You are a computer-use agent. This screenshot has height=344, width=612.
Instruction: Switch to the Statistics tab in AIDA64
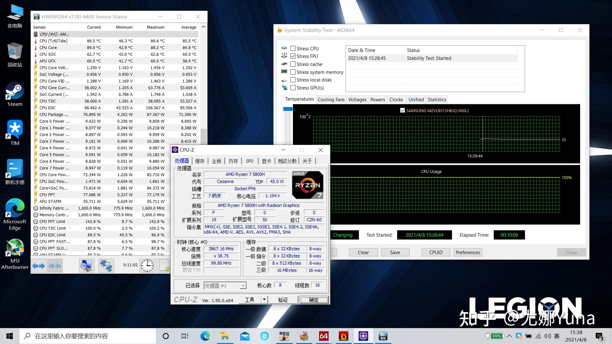pyautogui.click(x=437, y=100)
